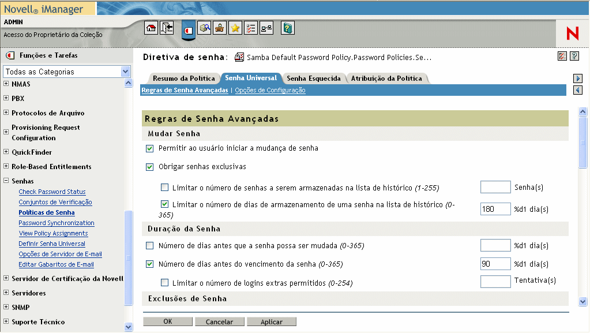Click the Tentativa(s) extra logins input field
The image size is (590, 333).
click(x=495, y=282)
